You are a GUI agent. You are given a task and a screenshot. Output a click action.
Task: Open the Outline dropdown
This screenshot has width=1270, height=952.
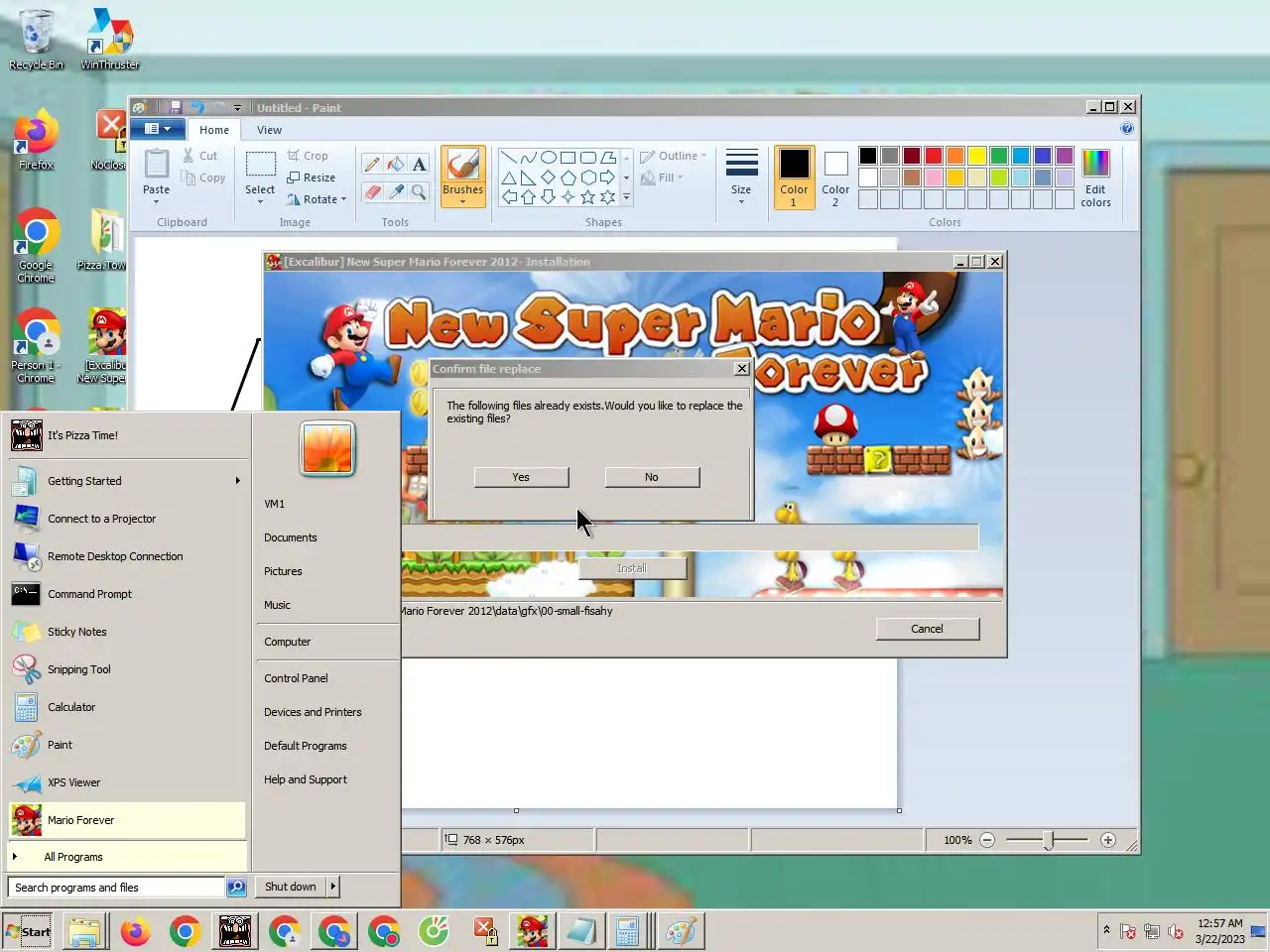click(673, 156)
